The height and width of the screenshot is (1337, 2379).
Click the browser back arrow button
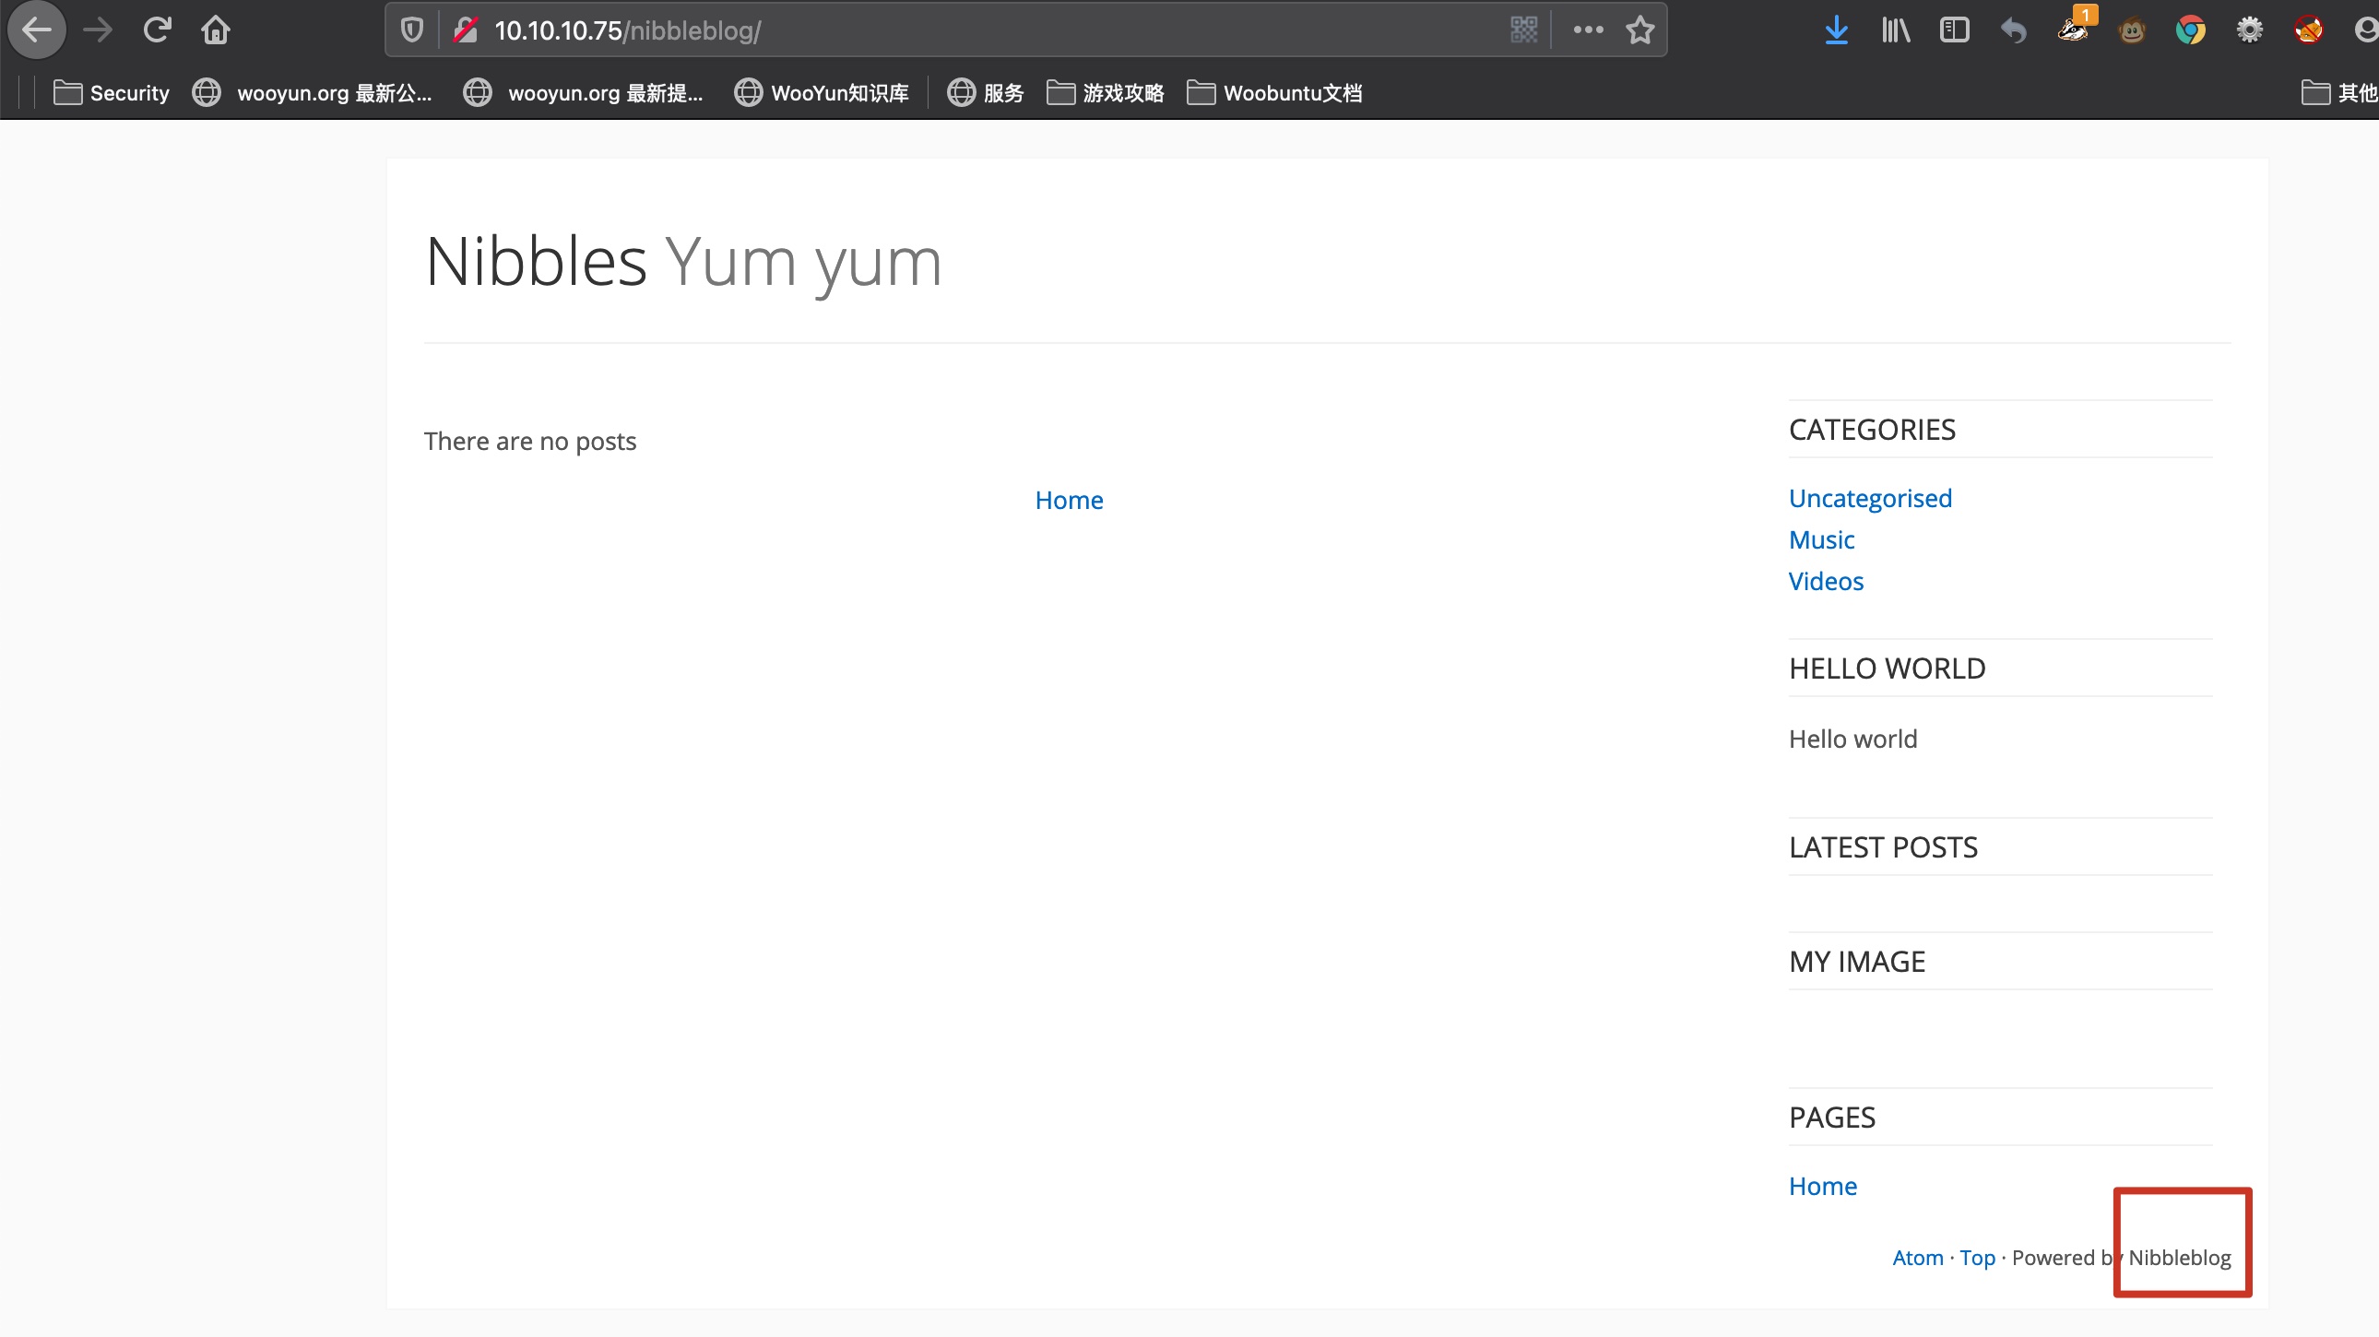(37, 30)
